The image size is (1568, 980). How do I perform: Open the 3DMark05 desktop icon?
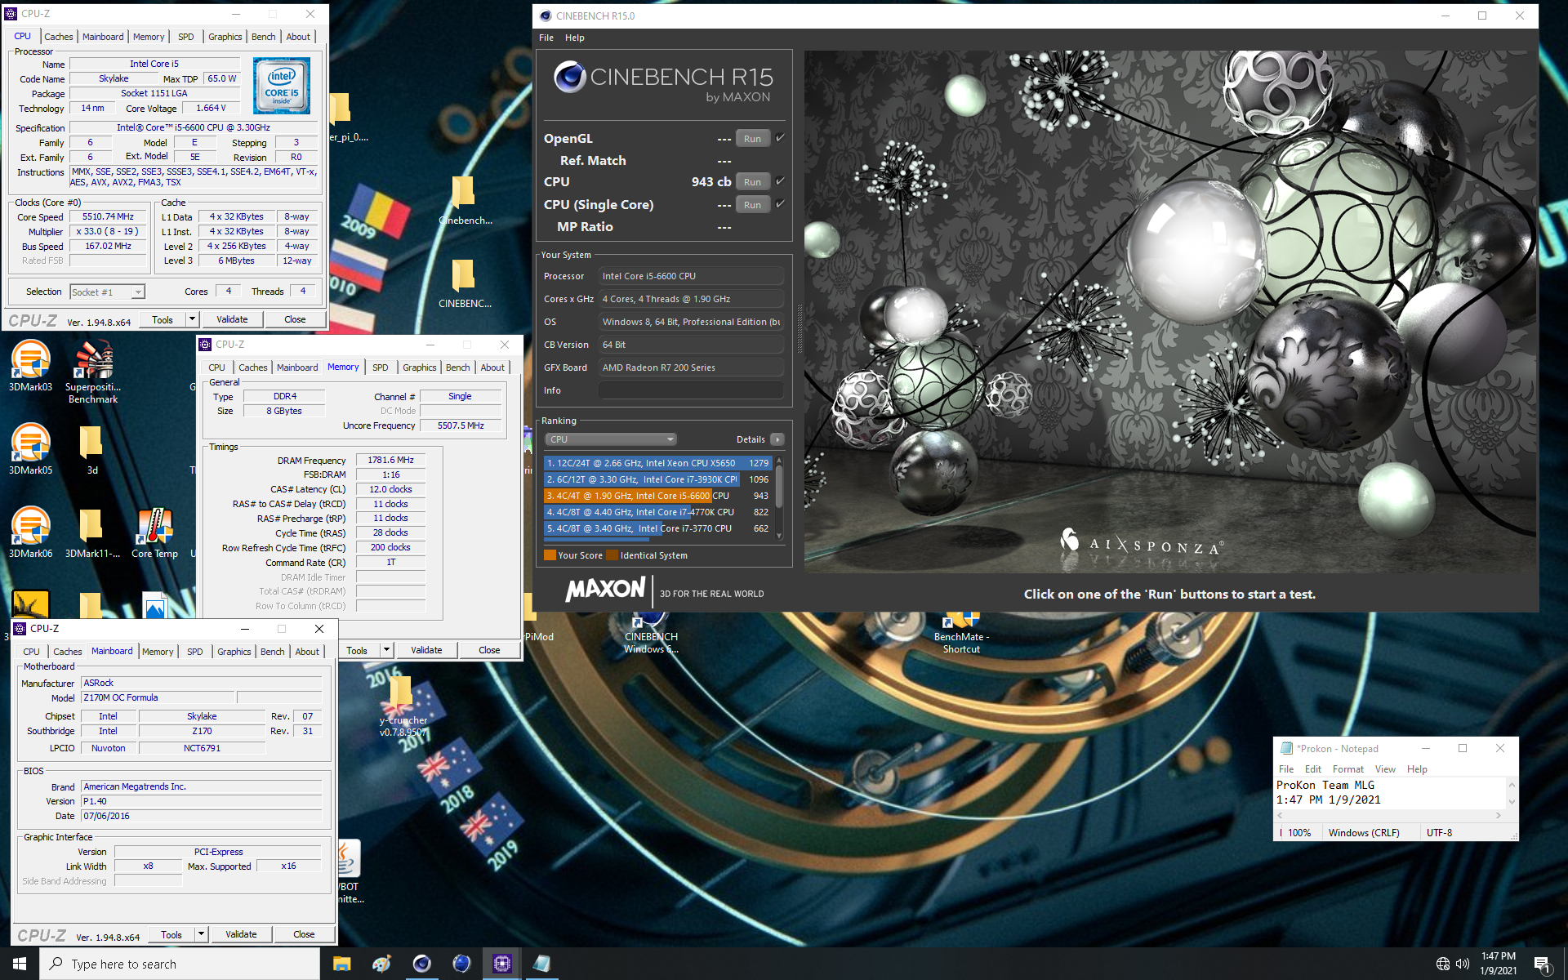pos(30,449)
